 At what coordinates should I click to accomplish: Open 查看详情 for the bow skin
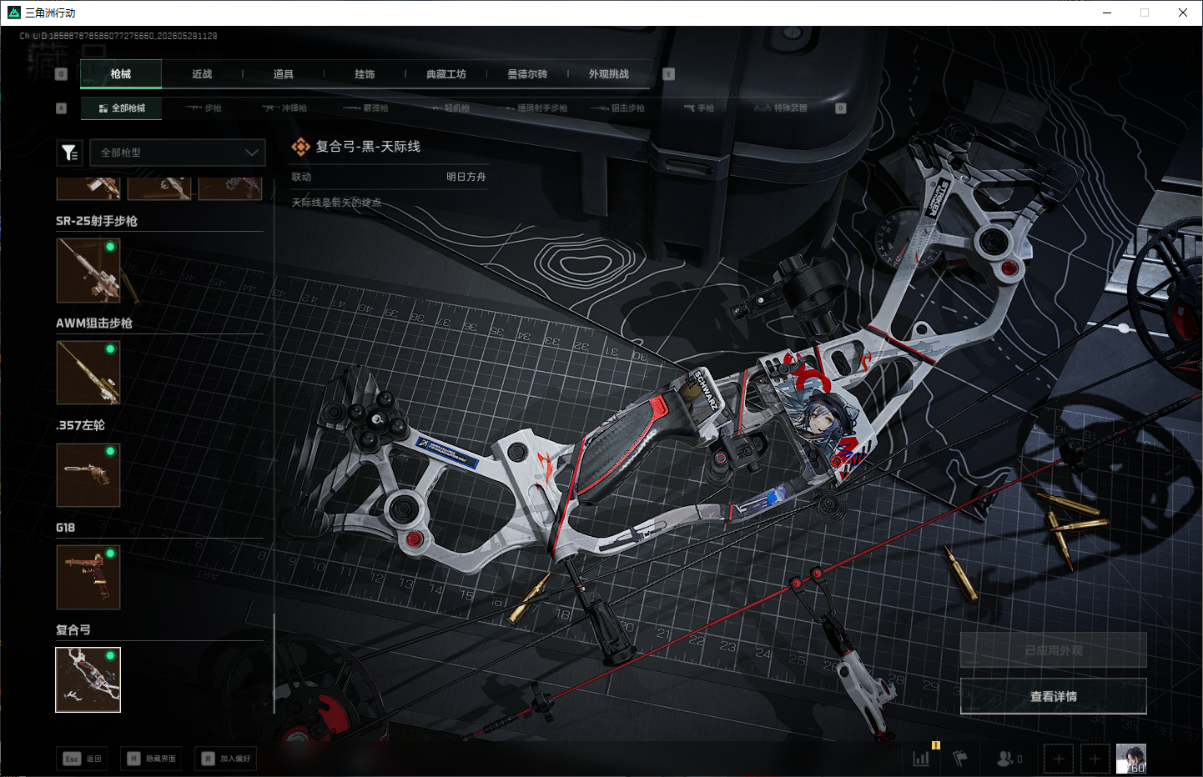click(1054, 696)
